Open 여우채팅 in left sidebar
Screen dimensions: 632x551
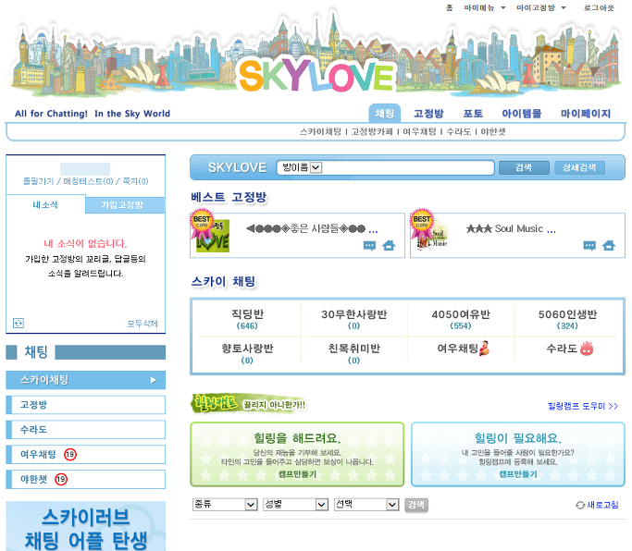coord(86,454)
